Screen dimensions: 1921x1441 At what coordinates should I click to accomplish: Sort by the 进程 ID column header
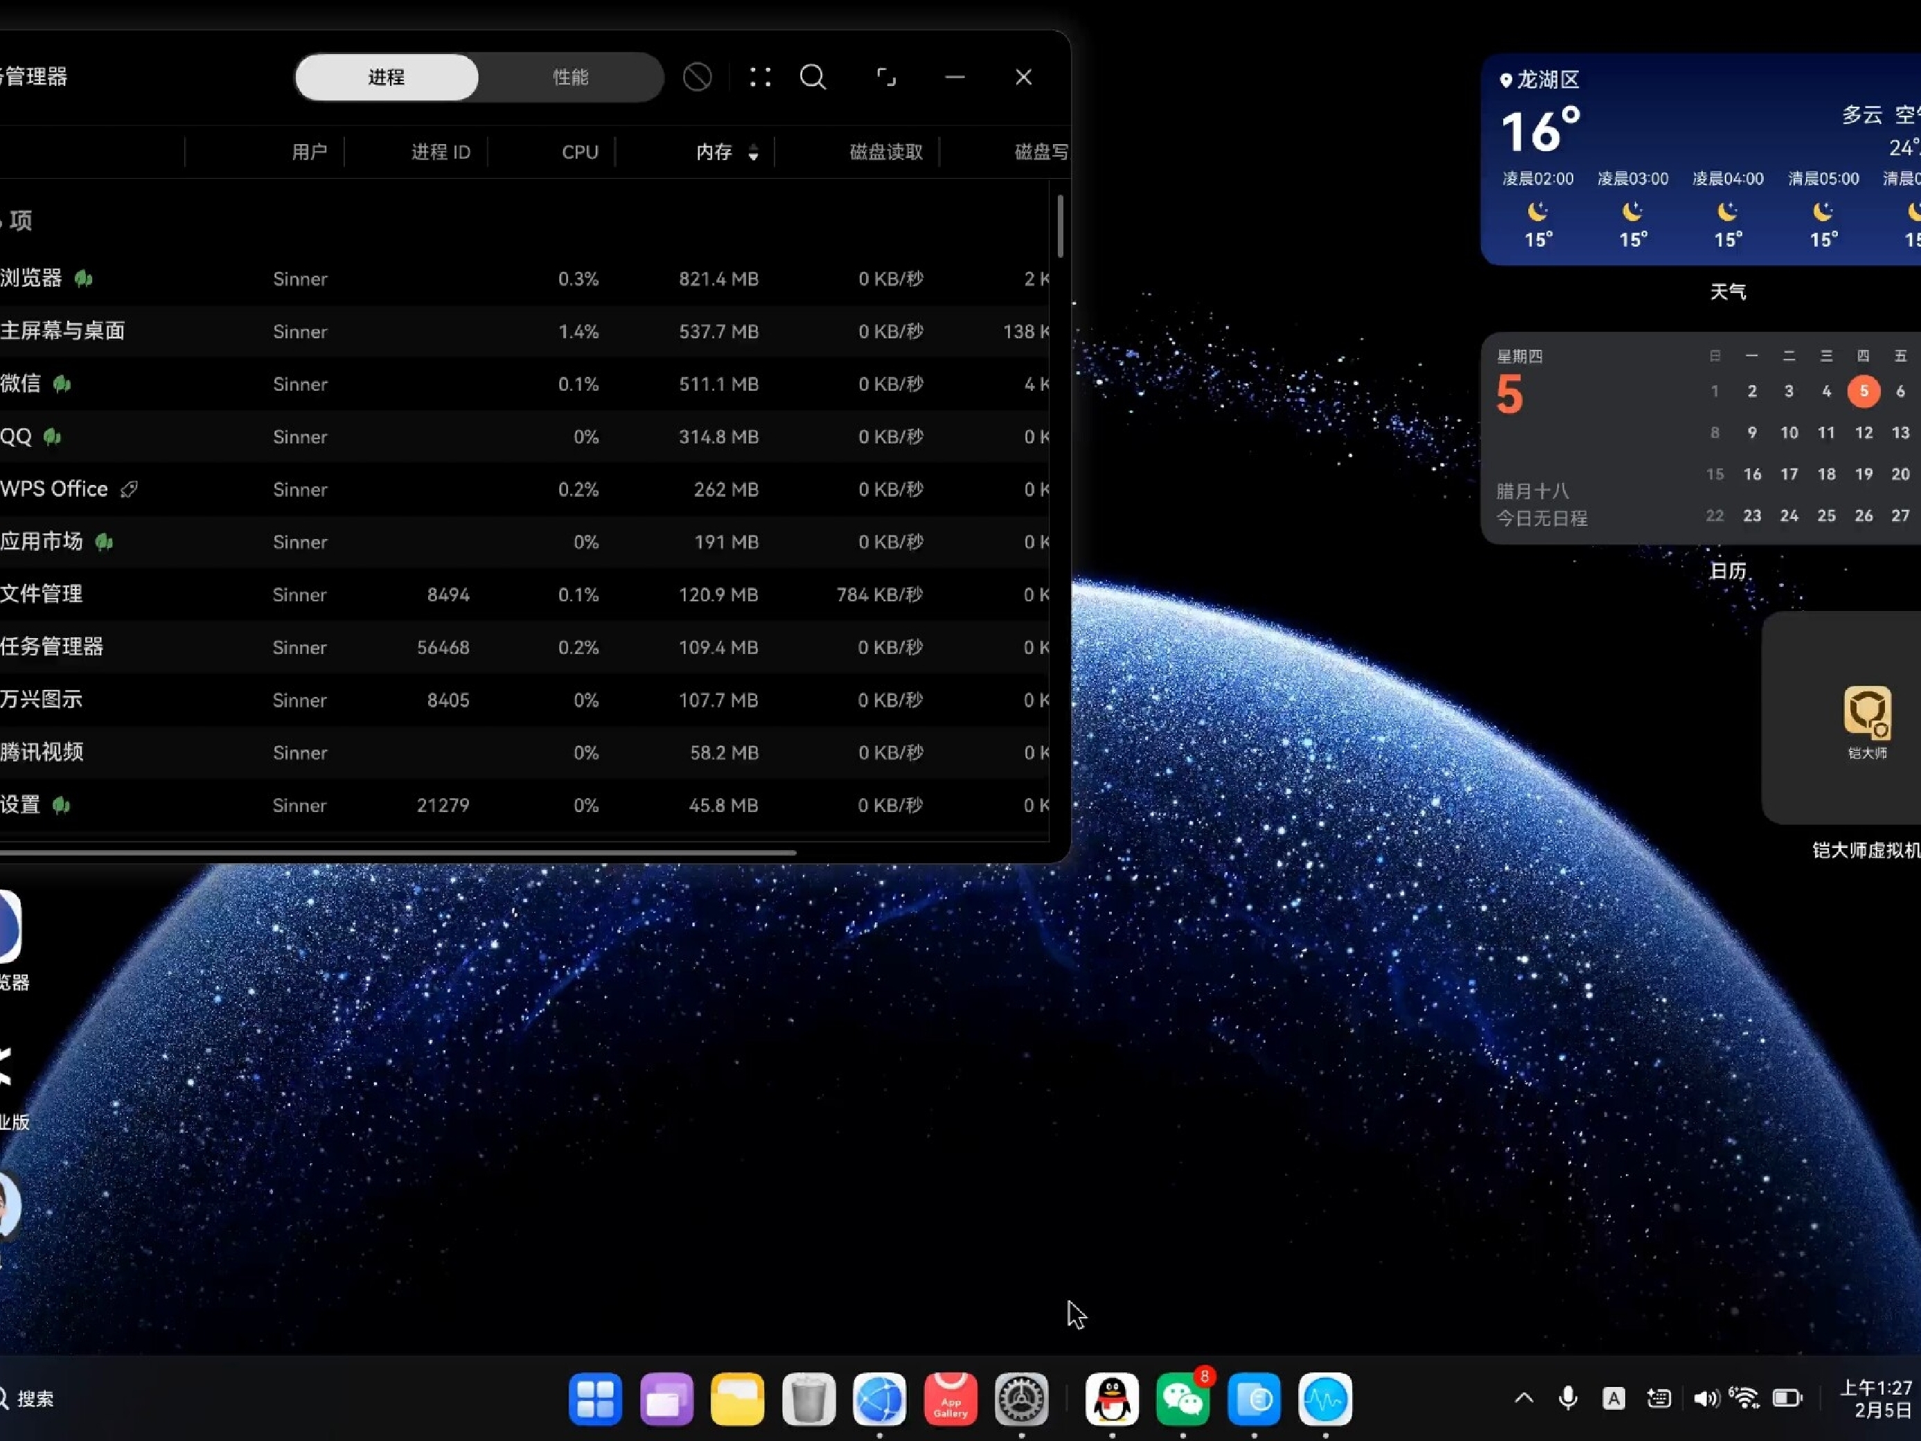pos(441,152)
